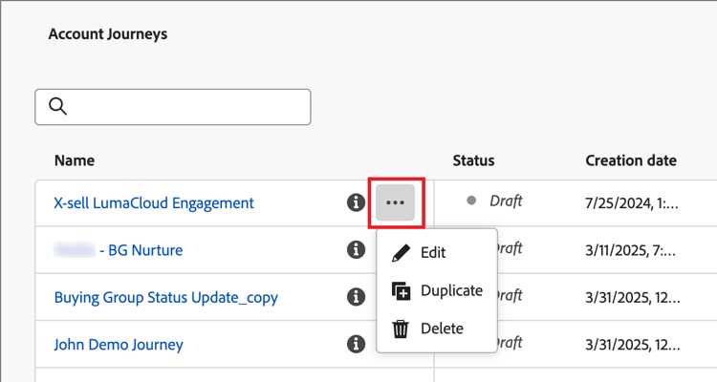This screenshot has height=382, width=717.
Task: Select Edit from the context menu
Action: pyautogui.click(x=433, y=253)
